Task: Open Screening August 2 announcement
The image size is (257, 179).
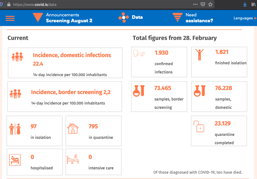Action: pos(69,21)
